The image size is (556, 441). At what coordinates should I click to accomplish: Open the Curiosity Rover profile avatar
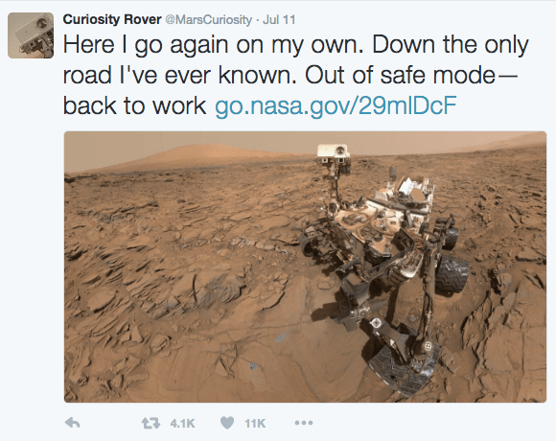pyautogui.click(x=31, y=35)
